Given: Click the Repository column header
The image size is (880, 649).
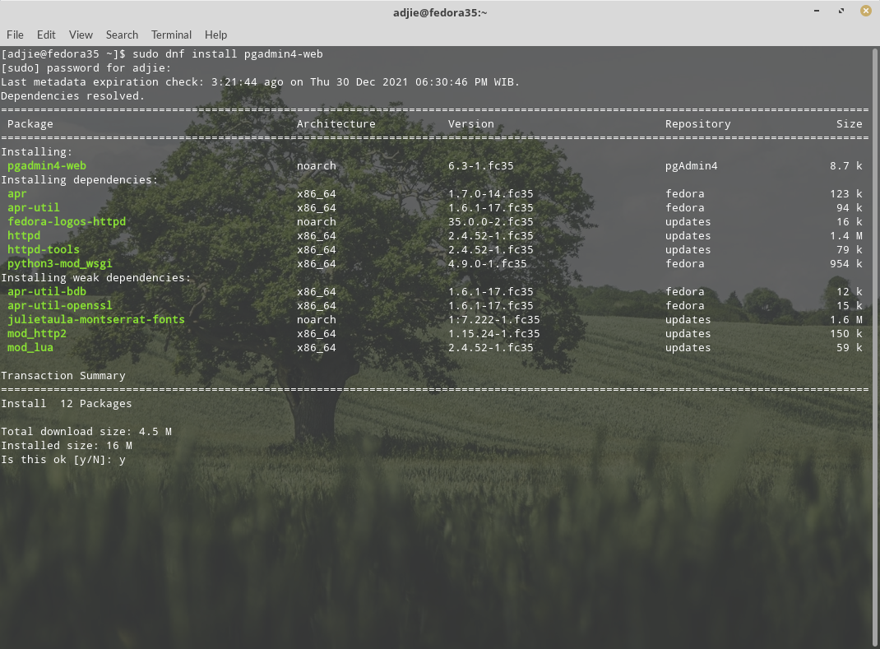Looking at the screenshot, I should coord(698,124).
